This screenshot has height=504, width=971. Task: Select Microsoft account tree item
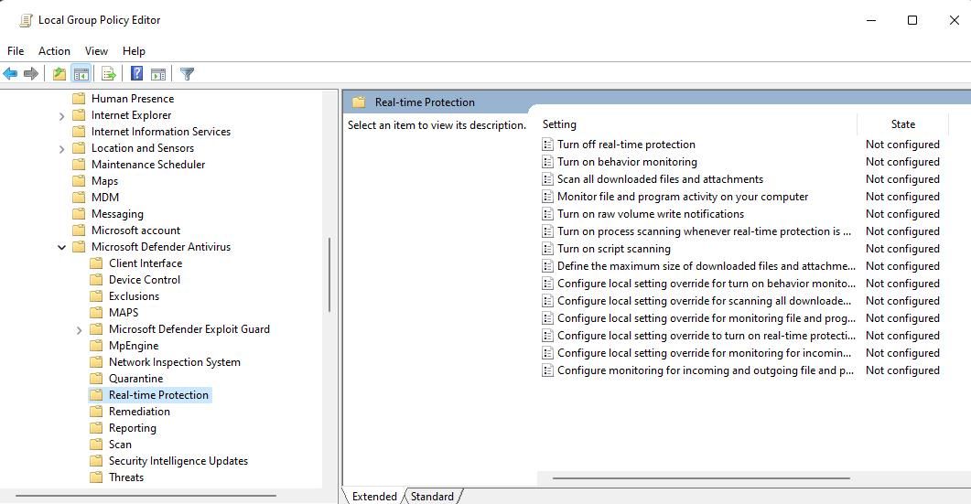(135, 231)
